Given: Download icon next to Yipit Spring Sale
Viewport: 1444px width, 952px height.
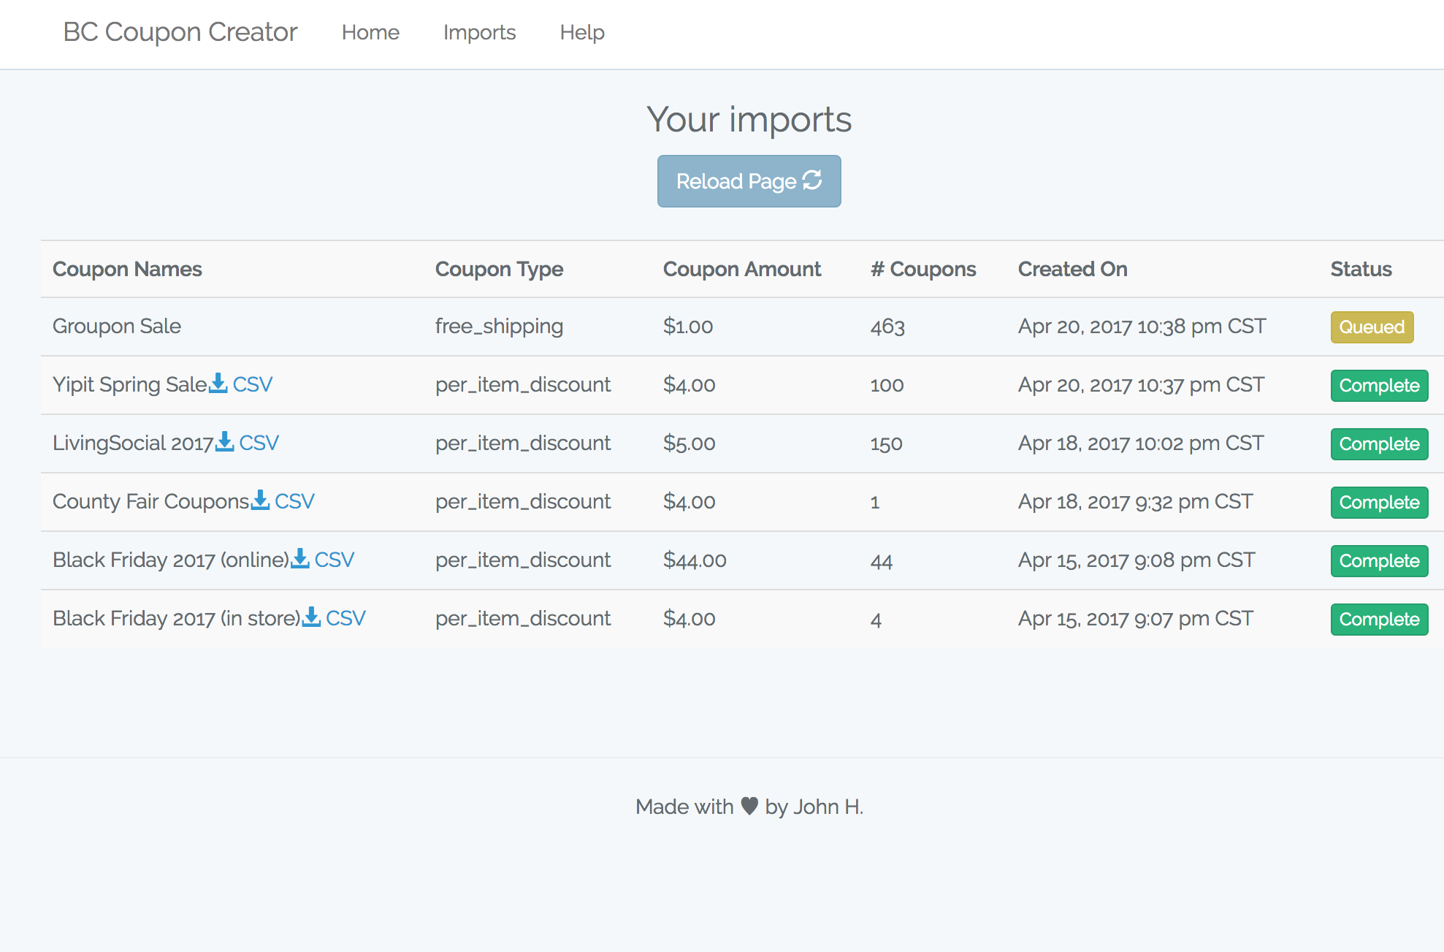Looking at the screenshot, I should point(218,383).
